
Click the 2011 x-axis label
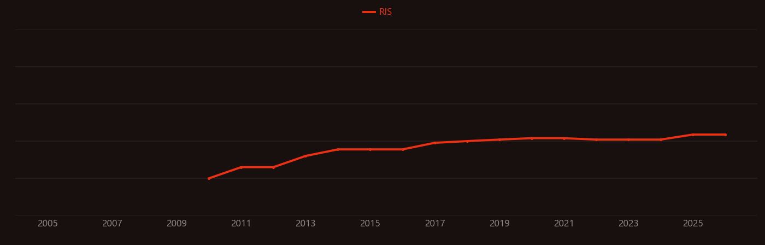click(241, 224)
